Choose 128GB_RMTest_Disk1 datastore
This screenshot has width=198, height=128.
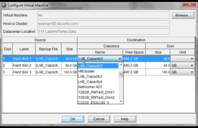click(98, 92)
